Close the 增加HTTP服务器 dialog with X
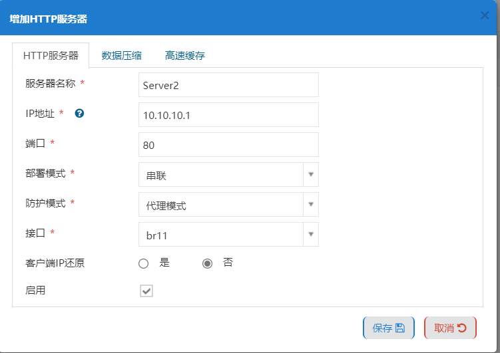500x353 pixels. coord(485,15)
